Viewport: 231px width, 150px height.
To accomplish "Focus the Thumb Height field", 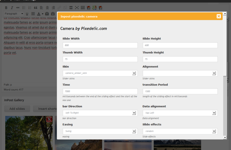I will (x=180, y=59).
